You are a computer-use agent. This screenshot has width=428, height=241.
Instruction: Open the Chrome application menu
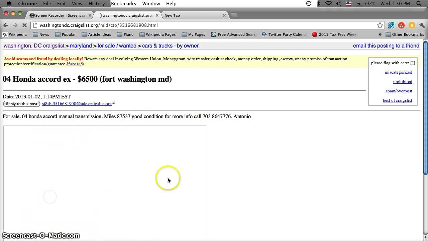[27, 4]
